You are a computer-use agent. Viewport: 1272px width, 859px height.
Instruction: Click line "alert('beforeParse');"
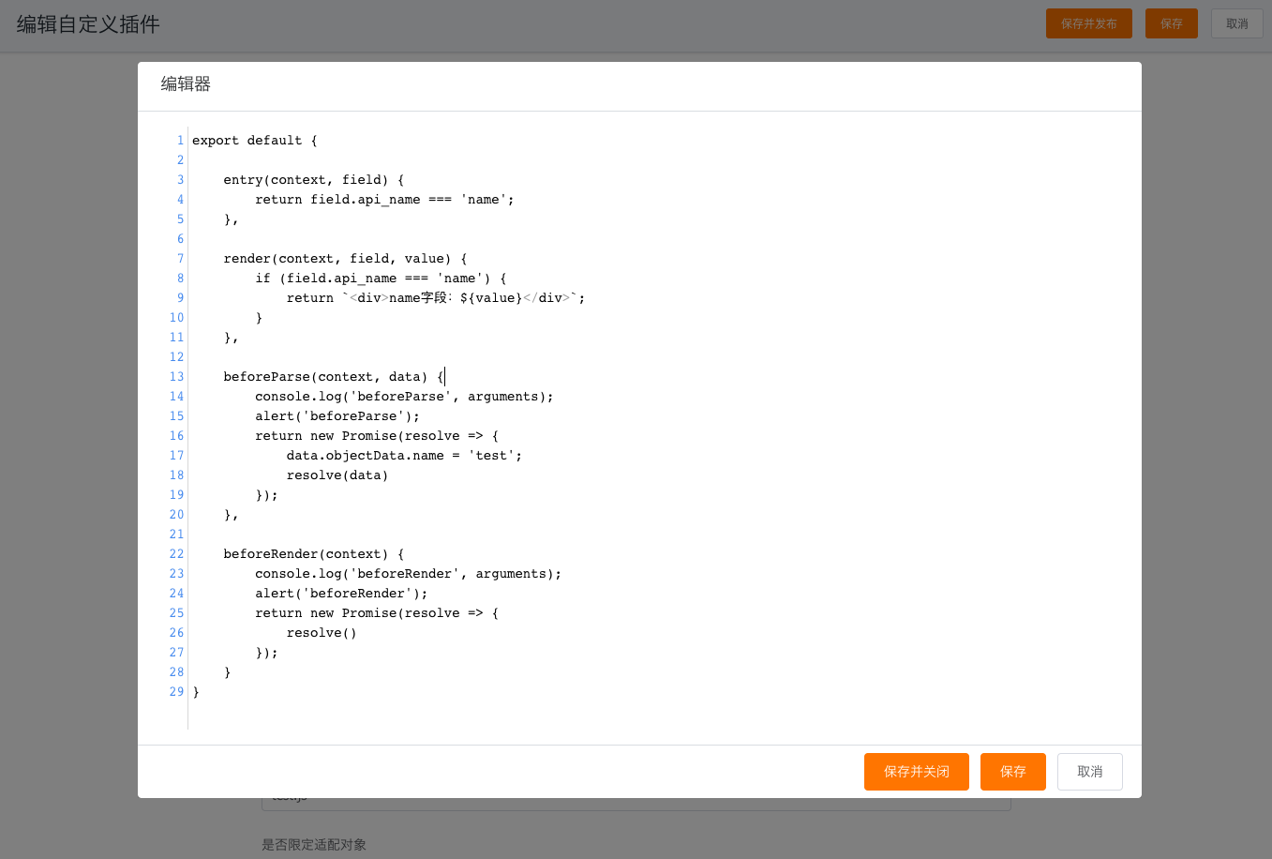(x=337, y=416)
